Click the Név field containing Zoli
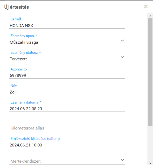Screen dimensions: 153x165 (67, 92)
